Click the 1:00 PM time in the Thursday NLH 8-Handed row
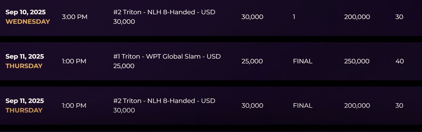Image resolution: width=422 pixels, height=132 pixels. point(74,106)
